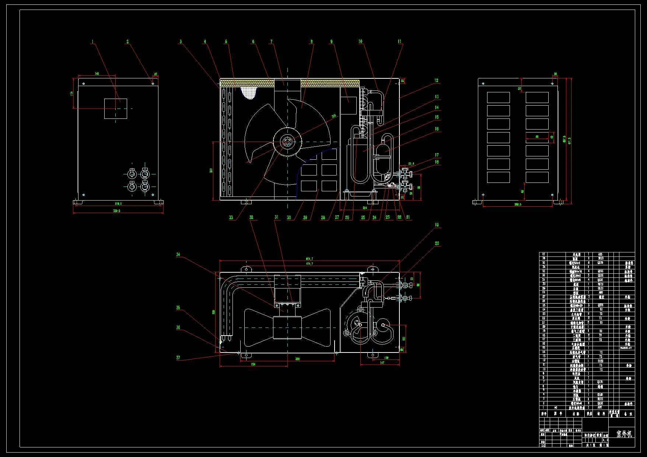Select the 147 dimension text below compressor

pos(382,363)
